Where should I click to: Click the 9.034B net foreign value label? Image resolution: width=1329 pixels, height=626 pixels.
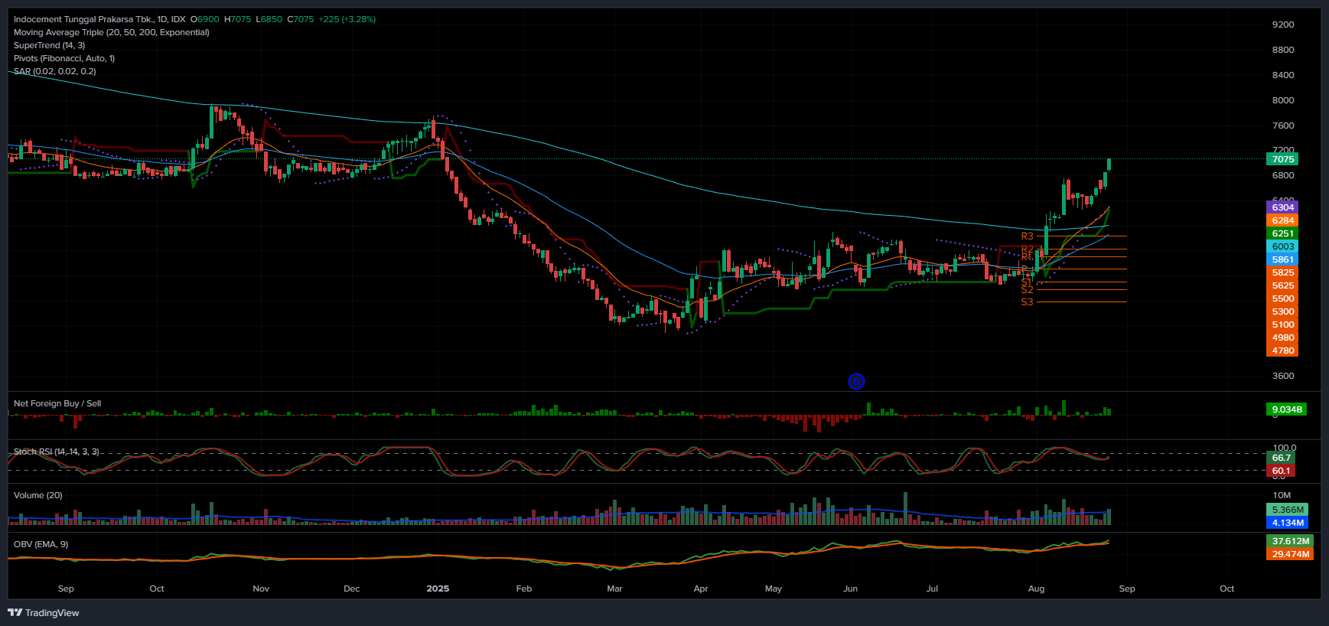[x=1286, y=409]
